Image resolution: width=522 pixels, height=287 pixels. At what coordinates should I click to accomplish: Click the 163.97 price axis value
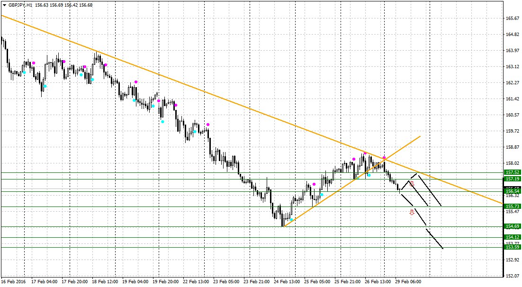pyautogui.click(x=513, y=50)
